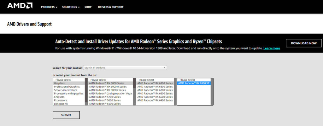
Task: Click the Download Now button
Action: tap(304, 43)
